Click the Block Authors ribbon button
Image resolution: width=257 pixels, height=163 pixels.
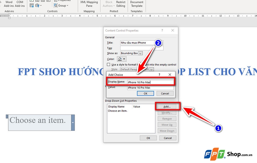[x=109, y=4]
